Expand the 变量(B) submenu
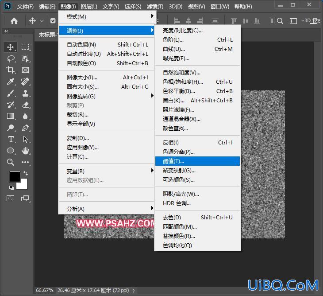The image size is (323, 296). coord(108,171)
